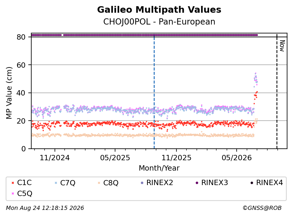Click the 11/2024 x-axis tick label
The image size is (293, 217).
pos(55,158)
